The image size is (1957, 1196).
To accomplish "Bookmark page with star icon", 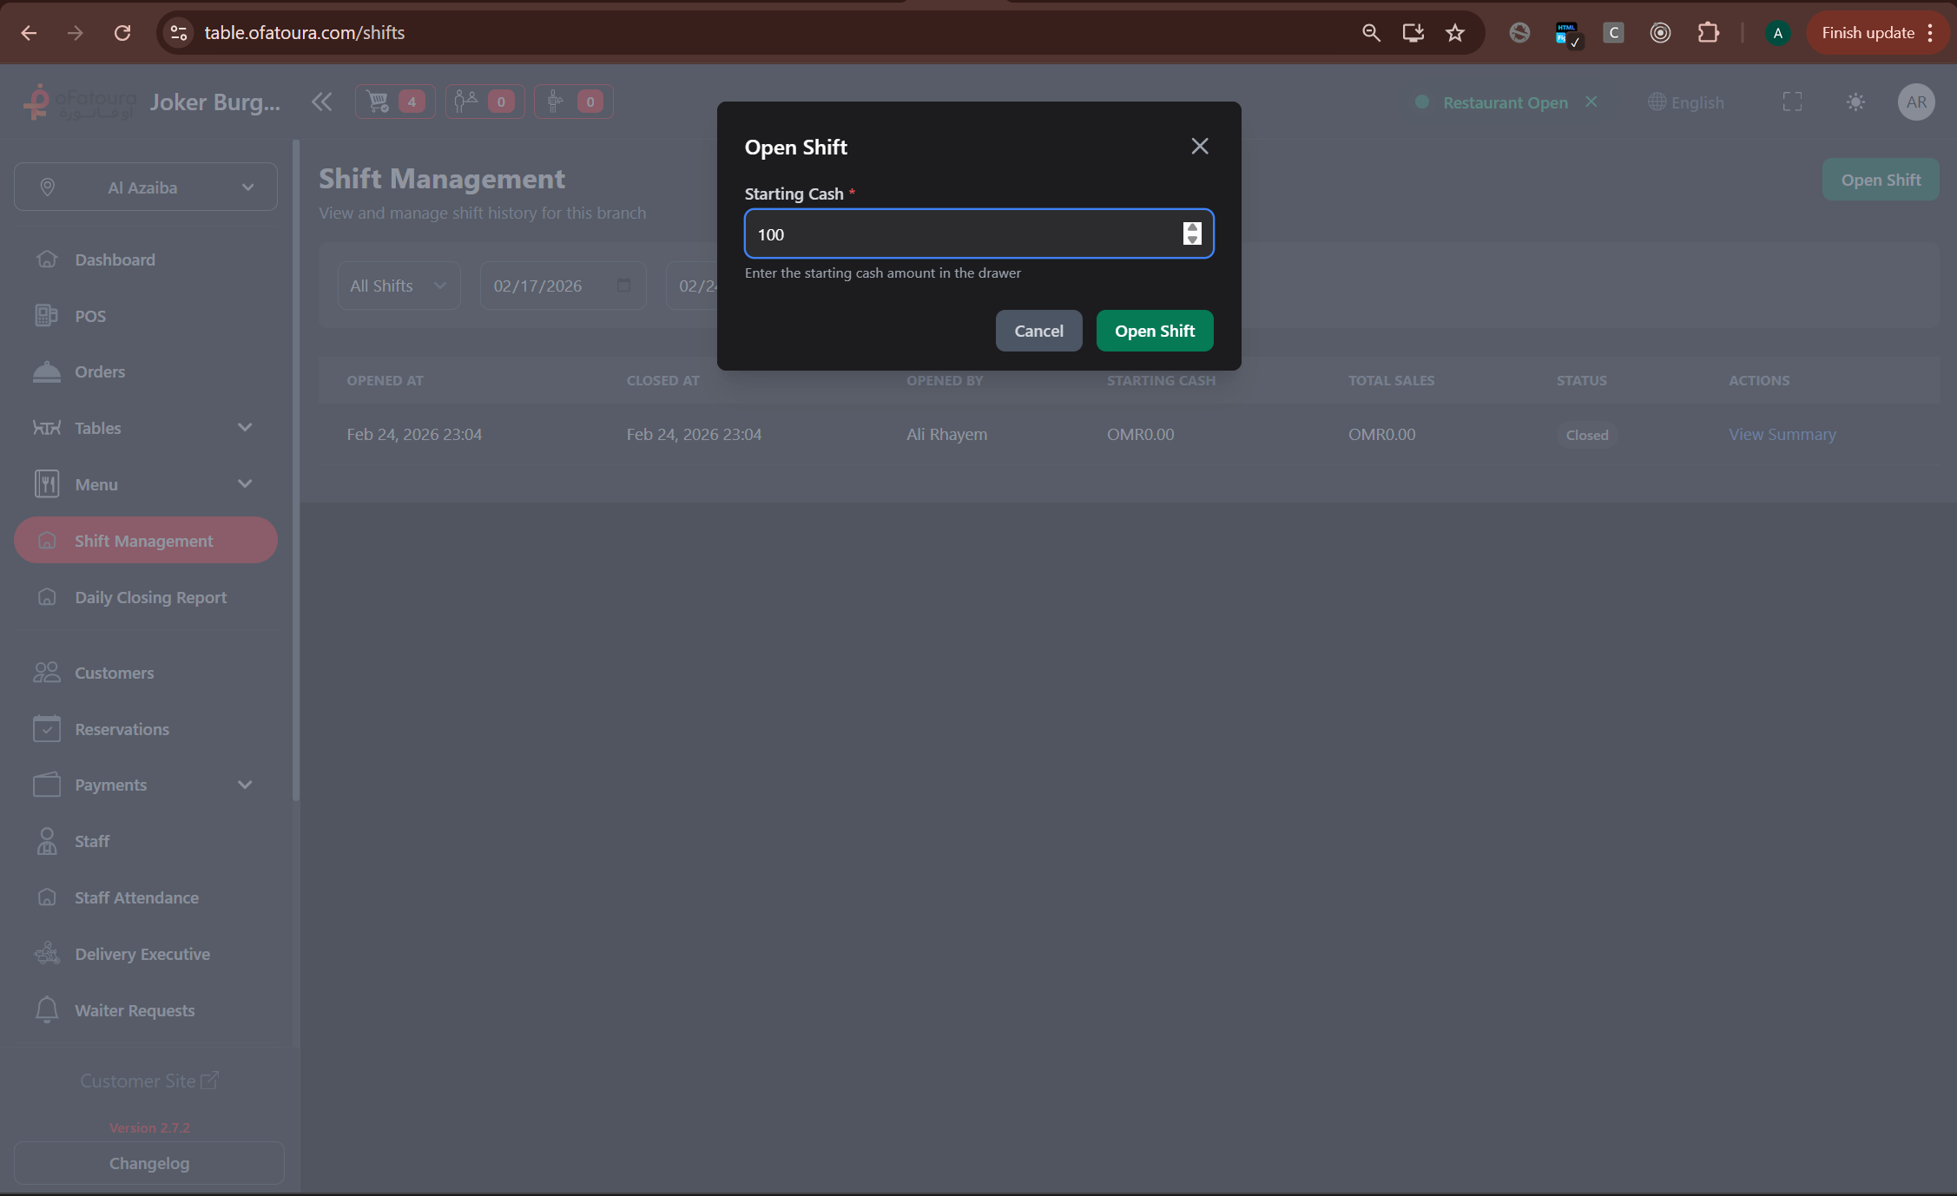I will [1455, 33].
